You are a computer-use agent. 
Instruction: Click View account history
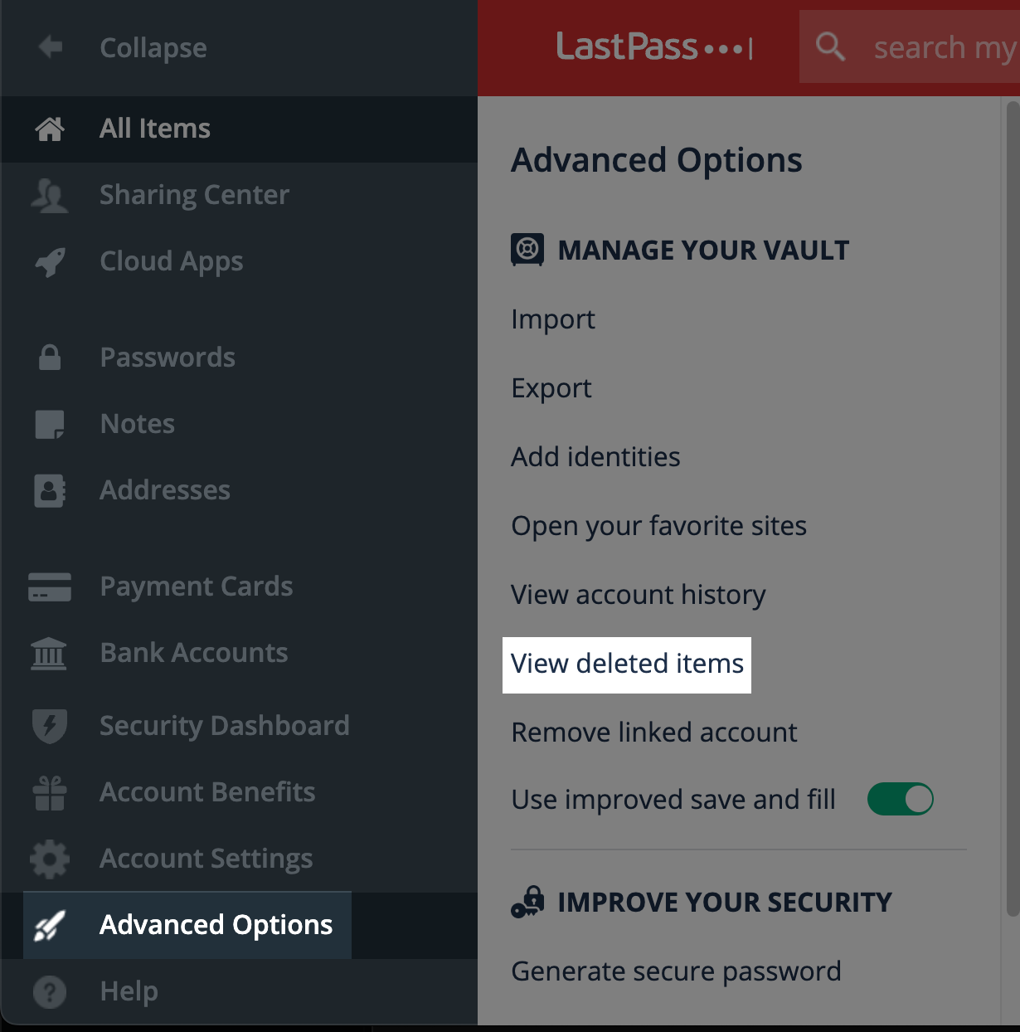click(638, 595)
